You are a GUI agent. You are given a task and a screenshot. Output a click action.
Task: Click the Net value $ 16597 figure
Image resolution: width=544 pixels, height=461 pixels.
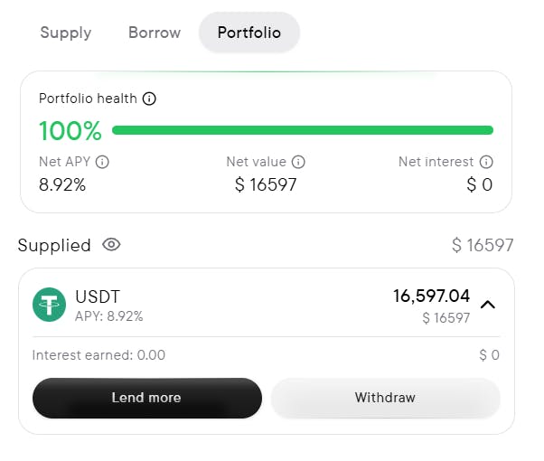266,184
